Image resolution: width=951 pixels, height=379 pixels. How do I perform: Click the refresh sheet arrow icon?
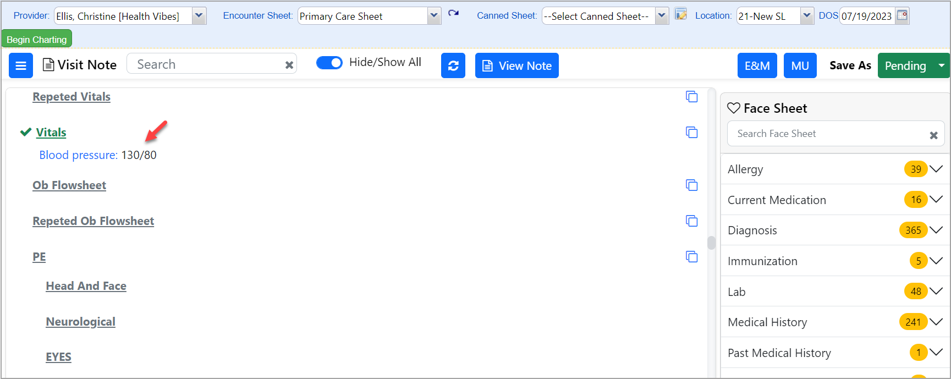pos(453,13)
